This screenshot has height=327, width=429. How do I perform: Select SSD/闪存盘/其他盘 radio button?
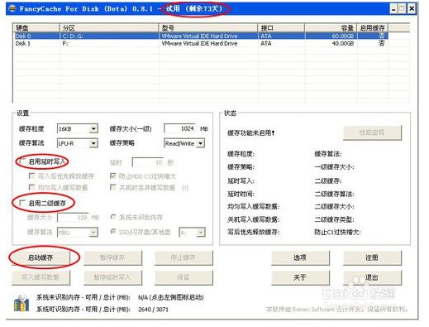pos(113,232)
